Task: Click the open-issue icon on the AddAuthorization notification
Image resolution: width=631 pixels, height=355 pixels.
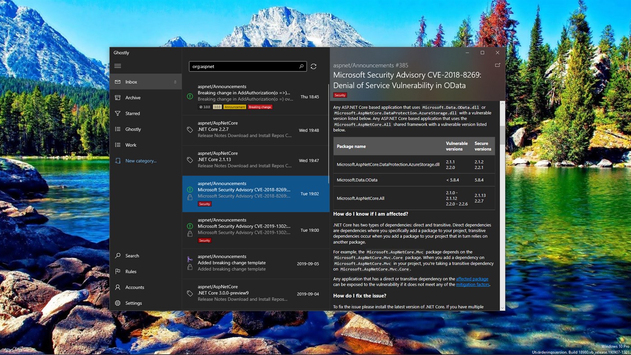Action: [190, 96]
